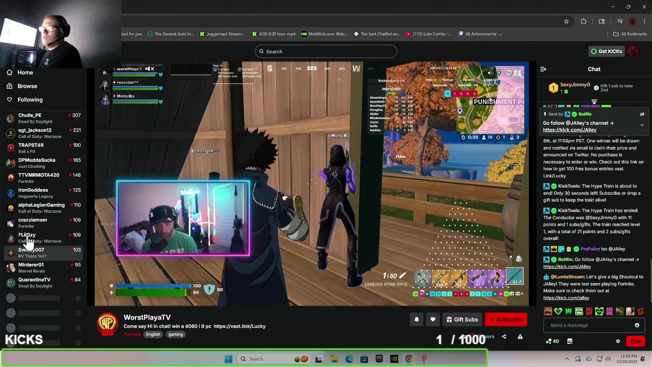Open Chrome from the taskbar

point(409,359)
